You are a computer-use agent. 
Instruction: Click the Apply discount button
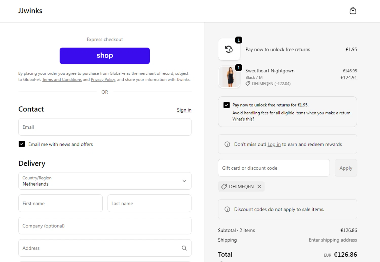point(346,168)
